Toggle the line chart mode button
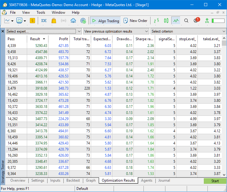The height and width of the screenshot is (192, 227). pos(176,21)
